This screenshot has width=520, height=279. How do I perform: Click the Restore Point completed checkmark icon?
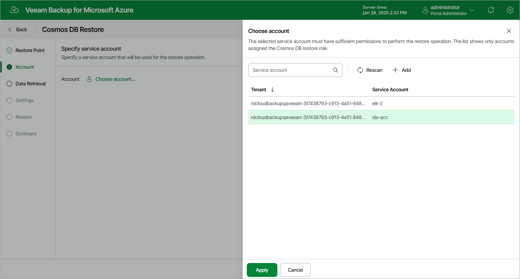(9, 50)
